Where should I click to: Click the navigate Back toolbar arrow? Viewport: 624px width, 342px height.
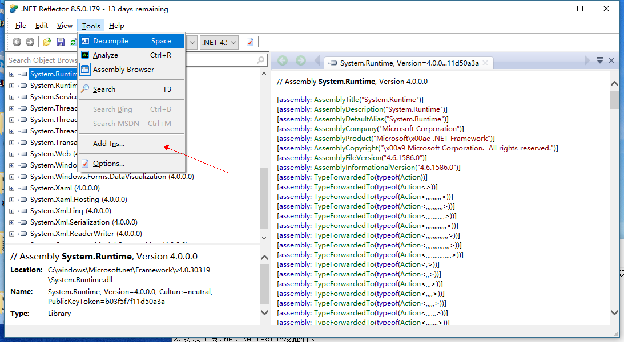coord(17,42)
